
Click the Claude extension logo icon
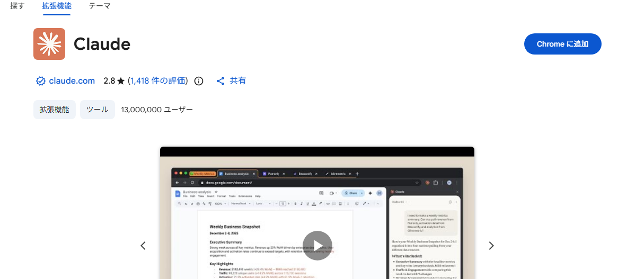point(49,44)
